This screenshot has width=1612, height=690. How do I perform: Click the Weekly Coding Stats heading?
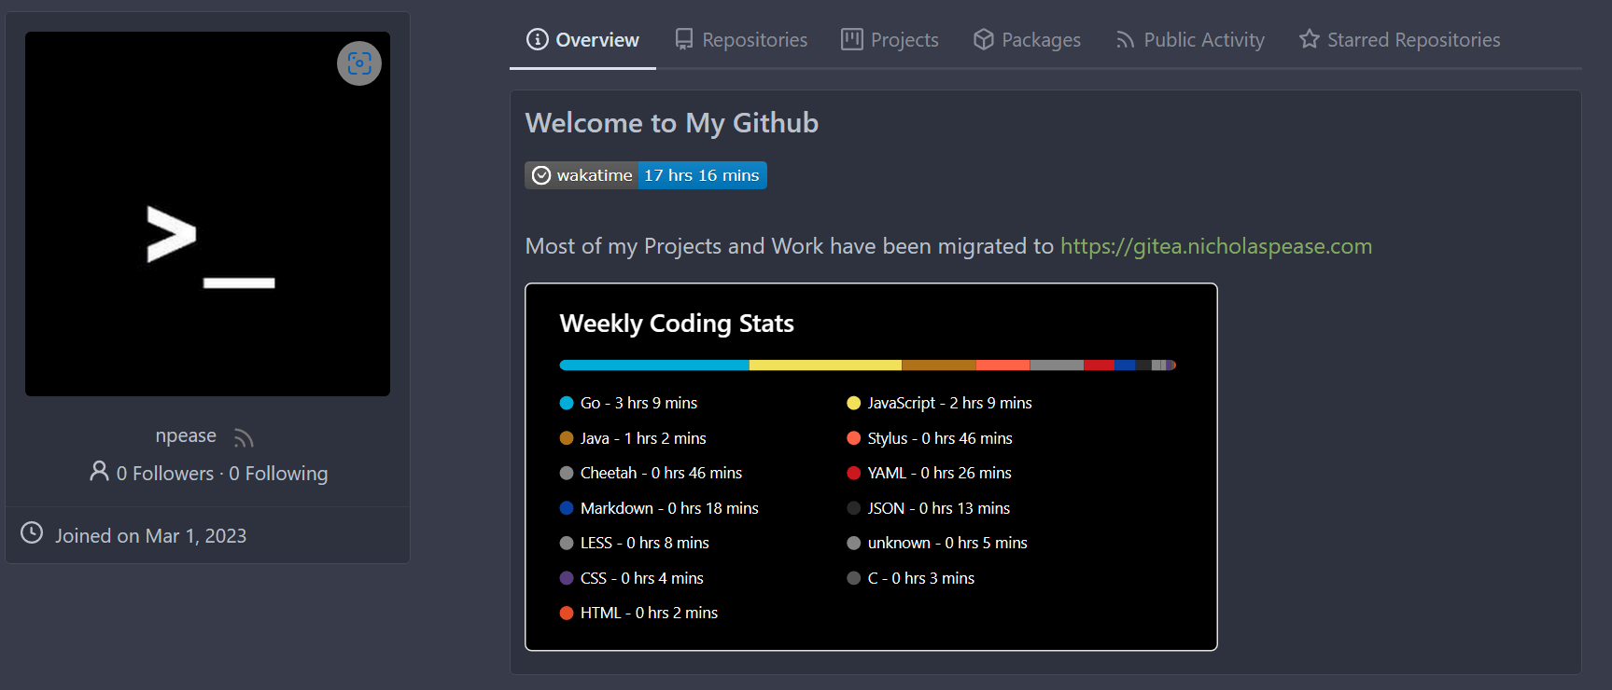[x=676, y=324]
